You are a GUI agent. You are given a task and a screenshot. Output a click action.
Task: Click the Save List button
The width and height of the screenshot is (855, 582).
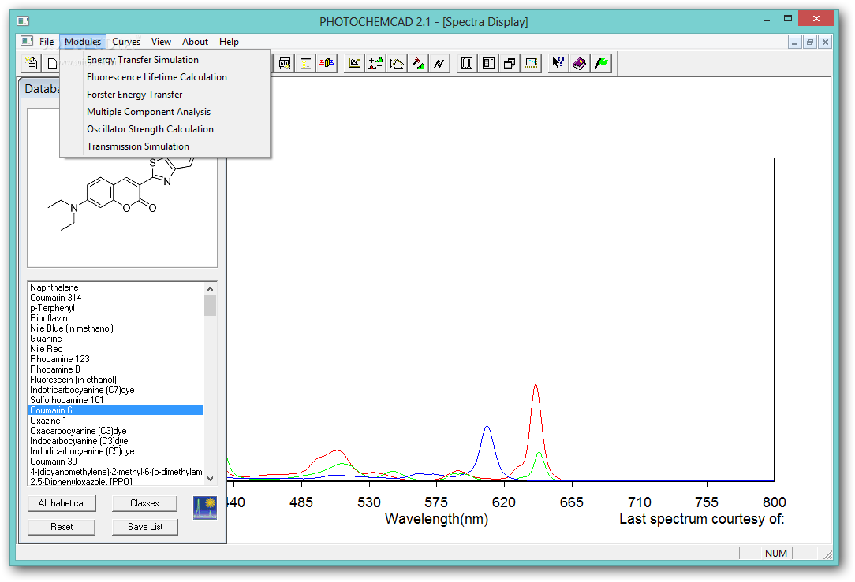(145, 526)
